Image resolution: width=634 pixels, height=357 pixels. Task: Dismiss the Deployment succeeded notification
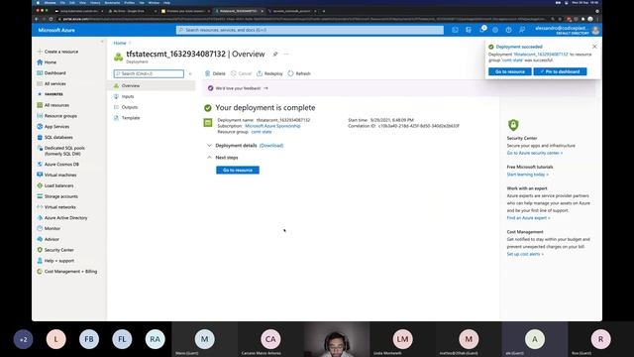[594, 47]
